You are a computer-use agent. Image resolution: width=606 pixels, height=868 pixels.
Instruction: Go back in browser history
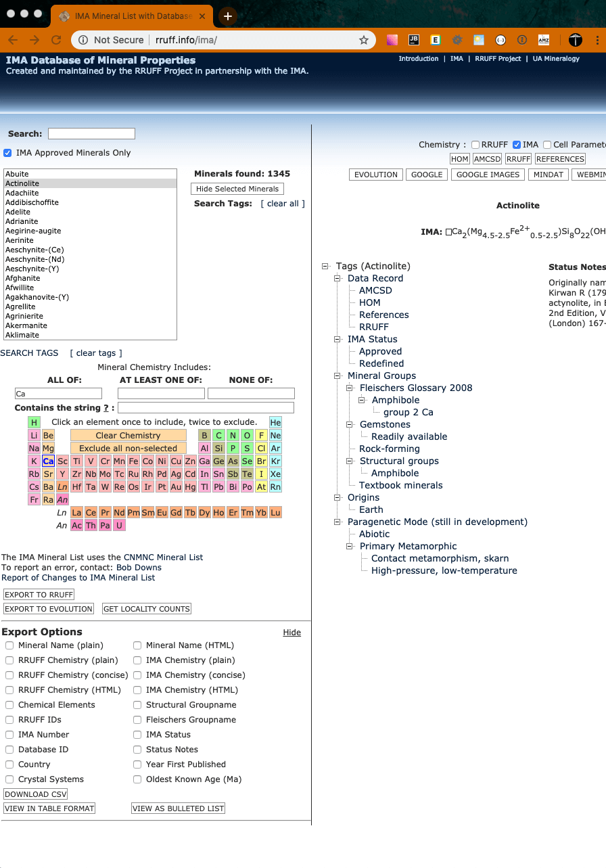13,40
